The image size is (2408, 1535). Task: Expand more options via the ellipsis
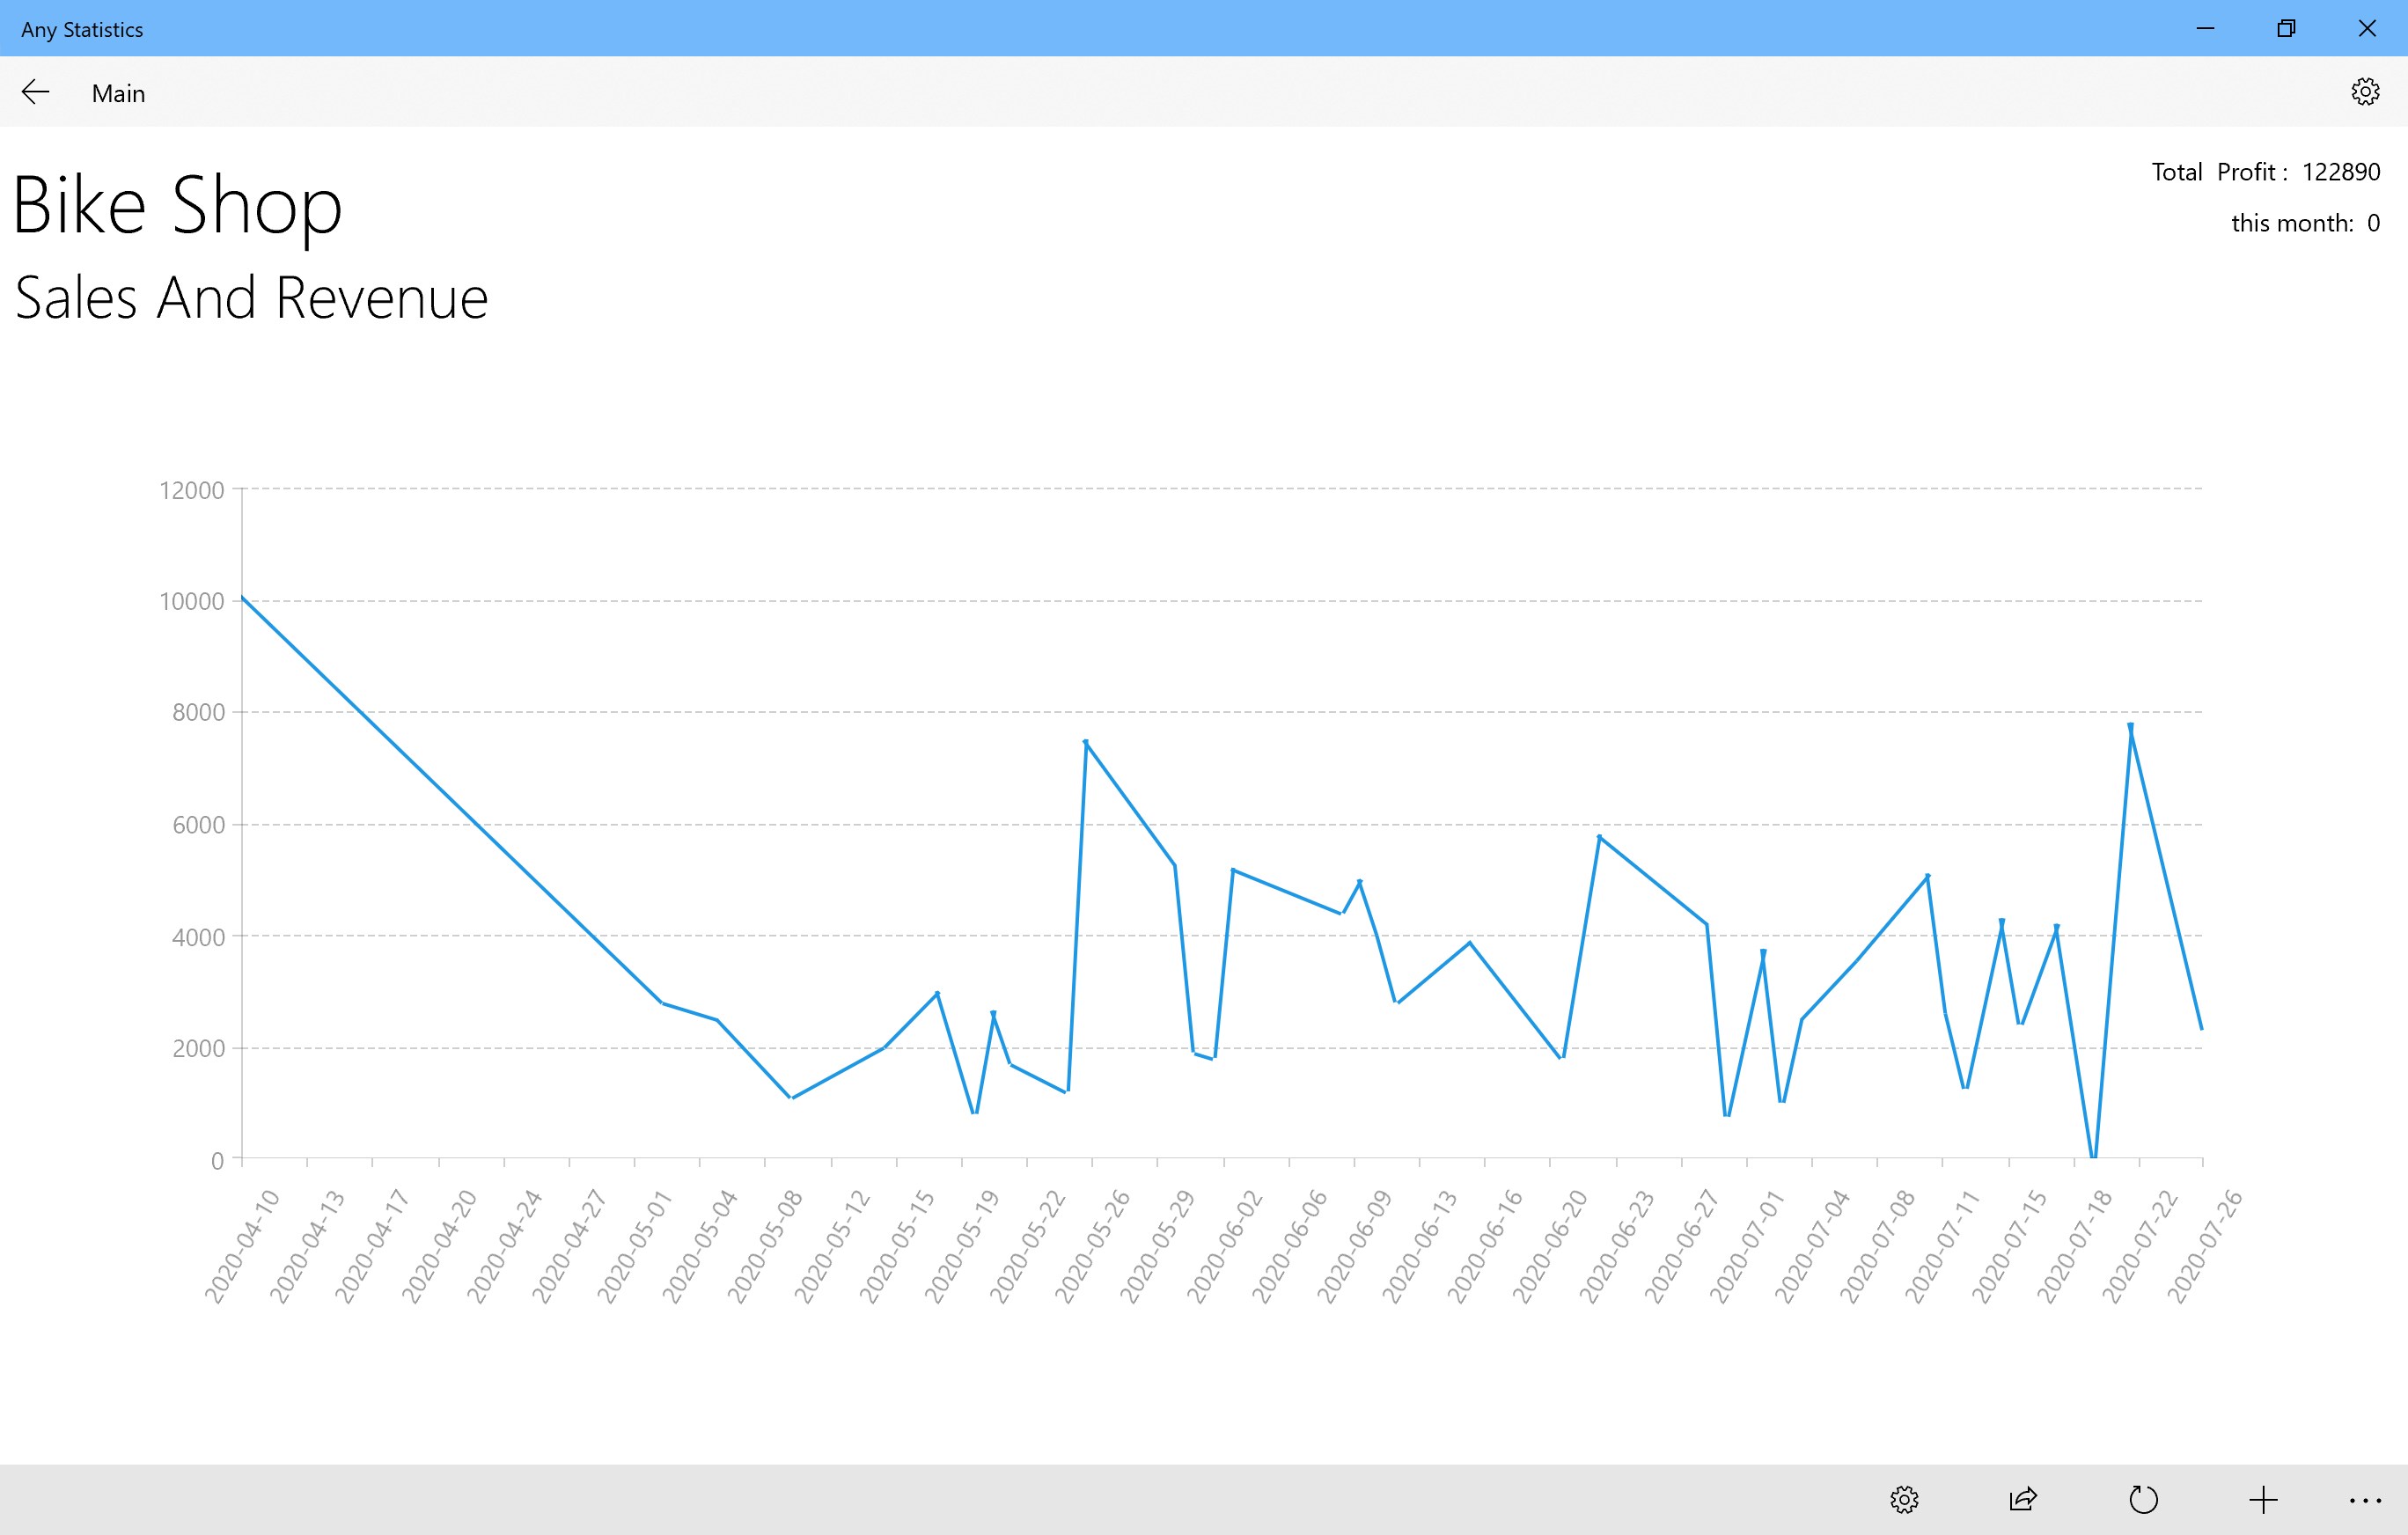point(2365,1499)
